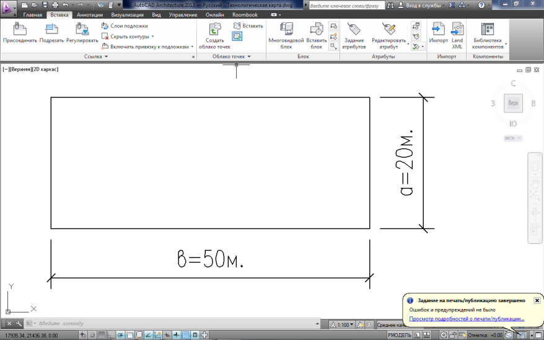The height and width of the screenshot is (340, 544).
Task: Expand the Облако точек panel
Action: point(231,56)
